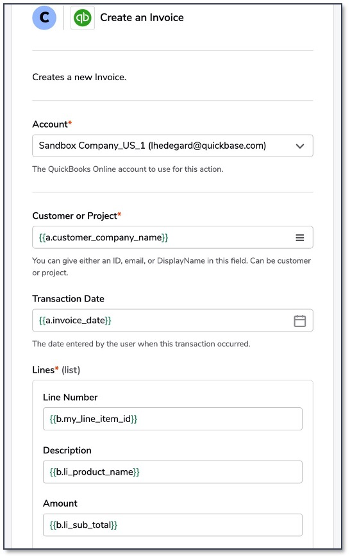Screen dimensions: 350x558
Task: Expand the Account dropdown chevron
Action: point(299,146)
